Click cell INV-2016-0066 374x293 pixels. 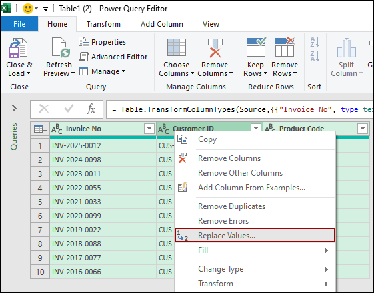pos(103,272)
